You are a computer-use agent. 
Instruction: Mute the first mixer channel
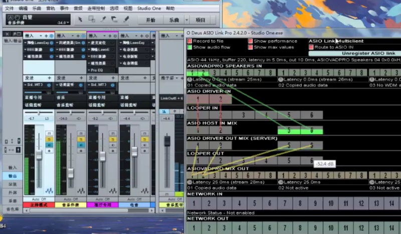(49, 133)
